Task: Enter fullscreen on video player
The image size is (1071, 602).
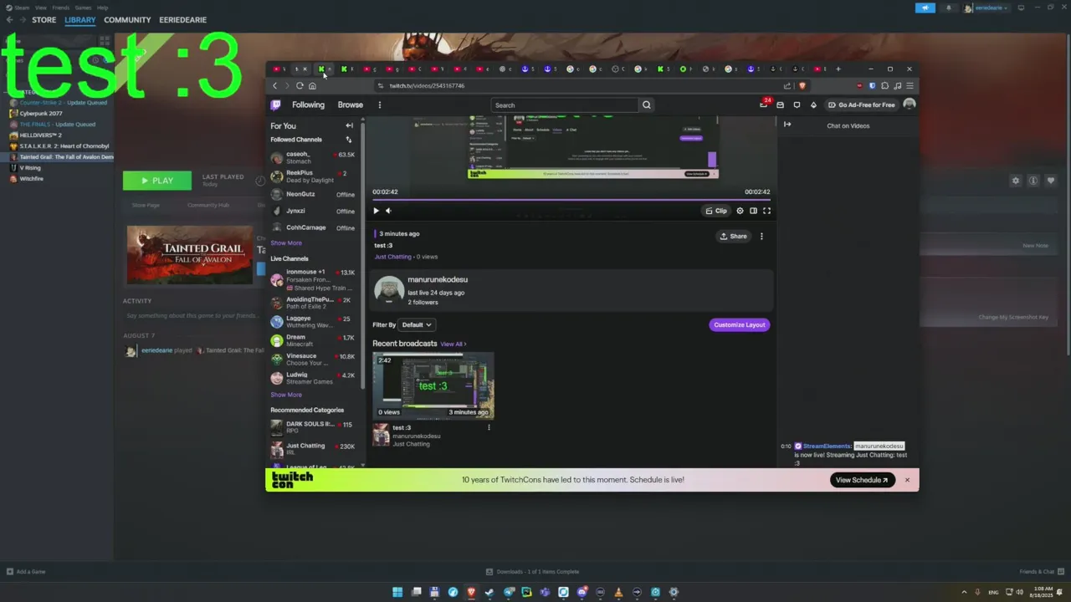Action: tap(766, 211)
